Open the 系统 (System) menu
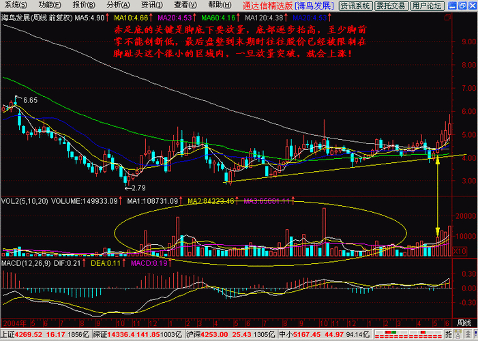This screenshot has height=341, width=478. pyautogui.click(x=14, y=5)
